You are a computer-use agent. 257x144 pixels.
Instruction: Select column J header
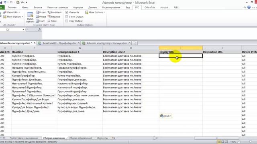(222, 48)
